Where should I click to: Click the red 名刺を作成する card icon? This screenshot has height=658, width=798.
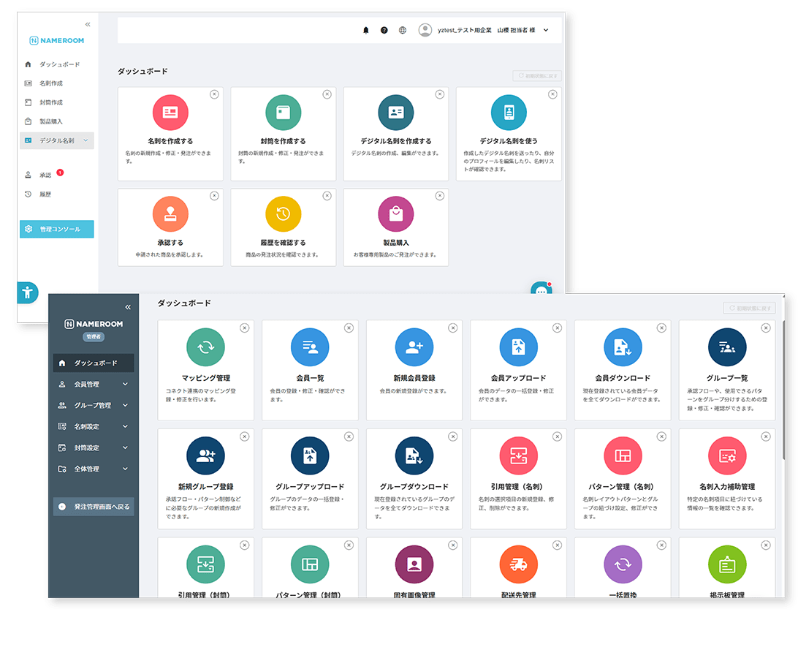(x=170, y=113)
